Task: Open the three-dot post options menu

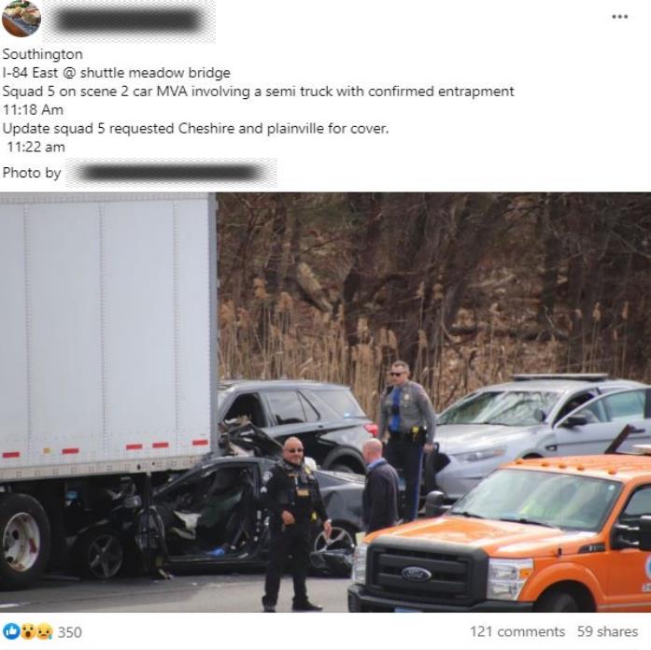Action: pos(619,17)
